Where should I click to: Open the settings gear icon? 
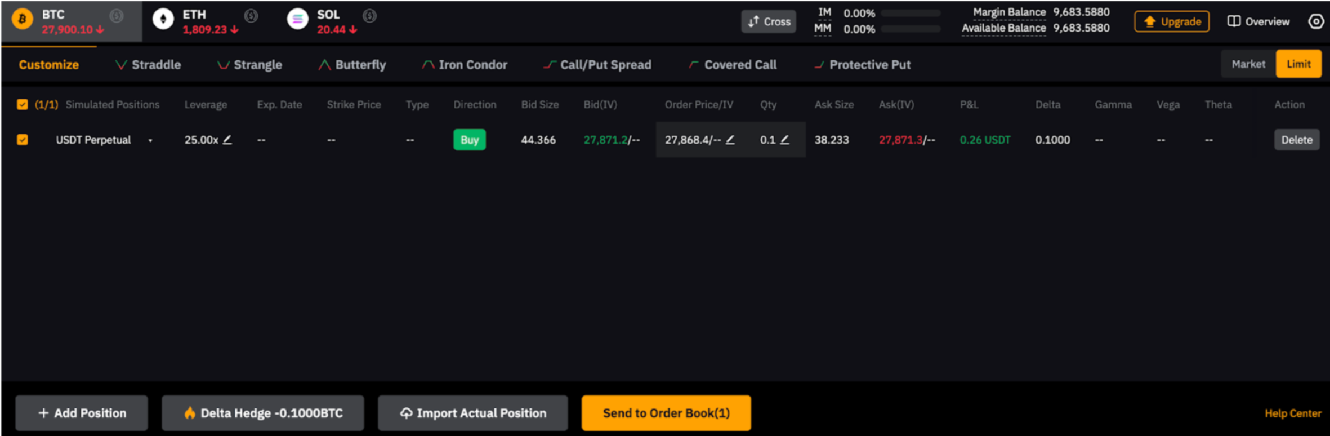[1316, 21]
